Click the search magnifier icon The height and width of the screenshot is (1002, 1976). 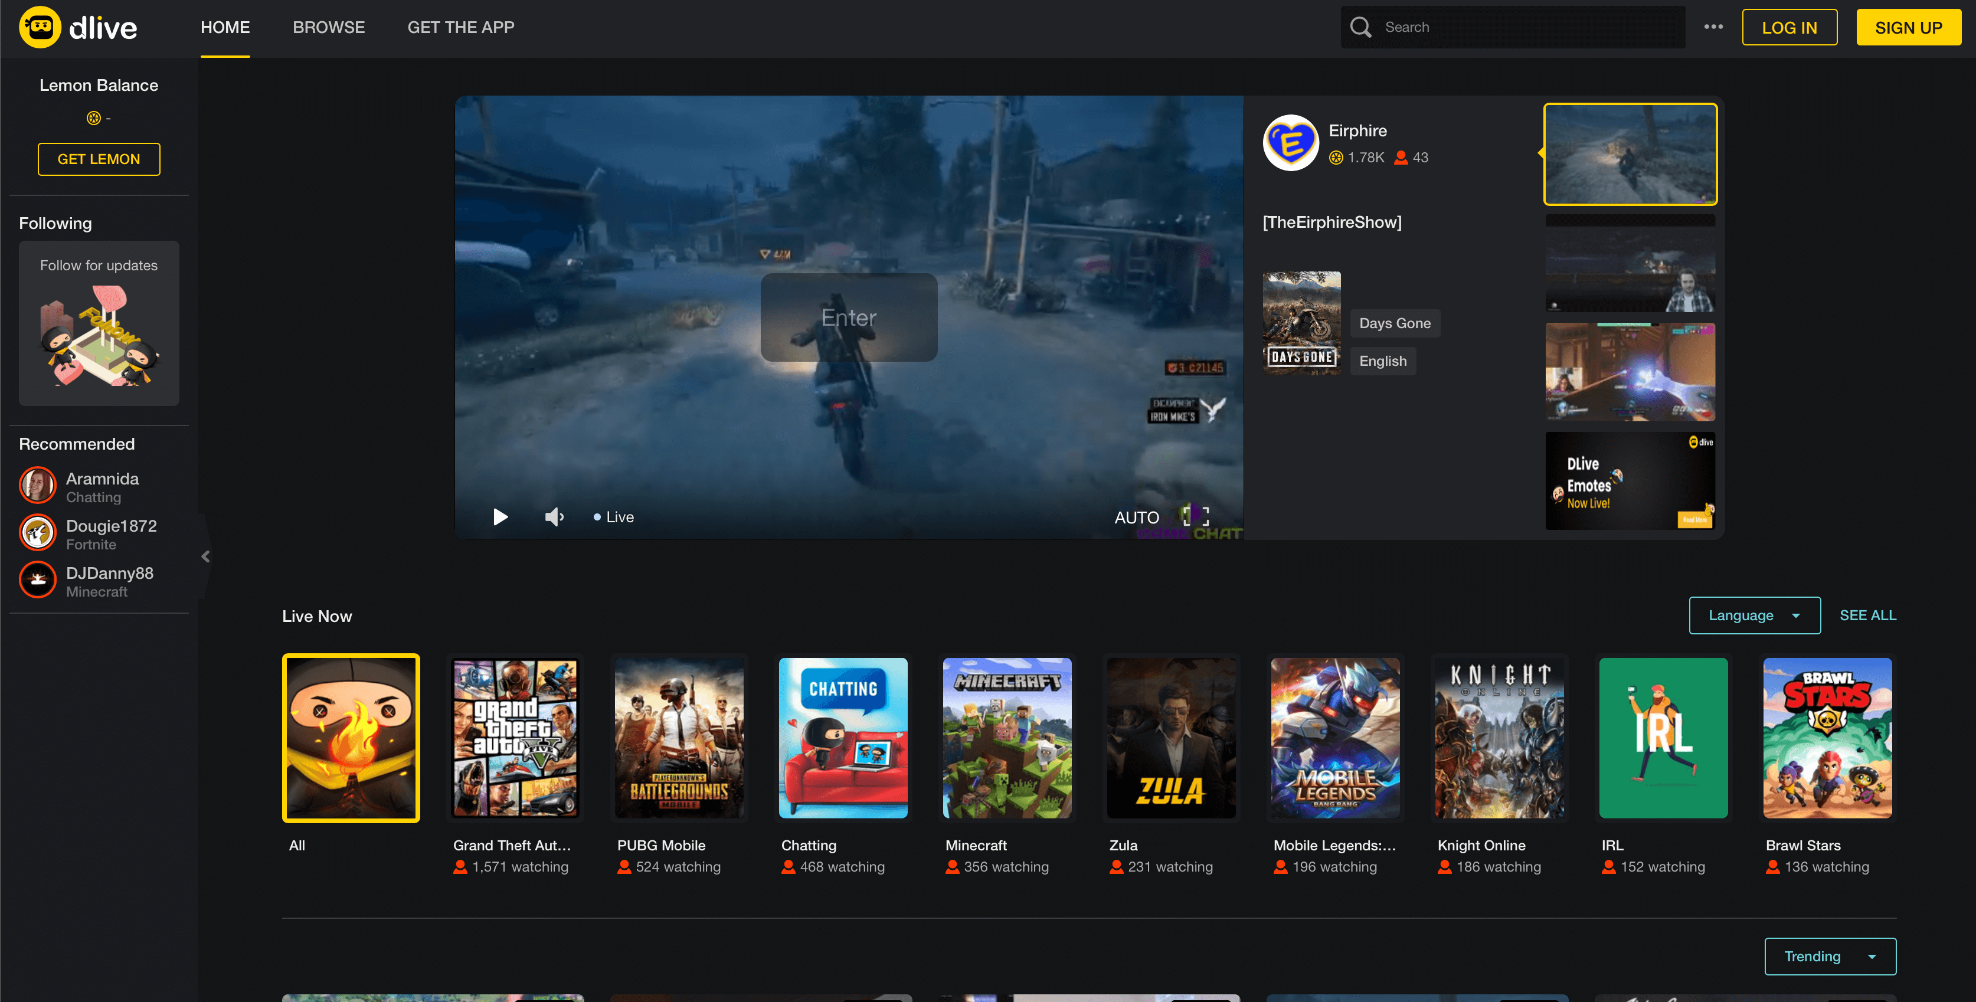pos(1360,28)
